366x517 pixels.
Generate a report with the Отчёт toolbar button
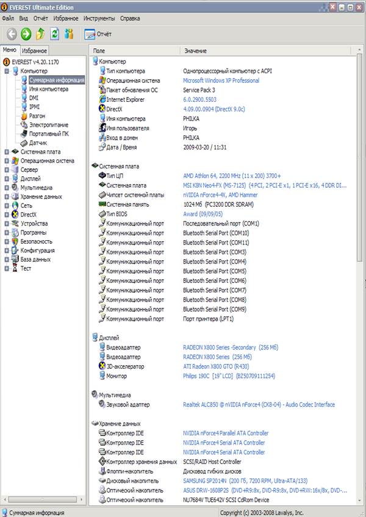coord(98,34)
